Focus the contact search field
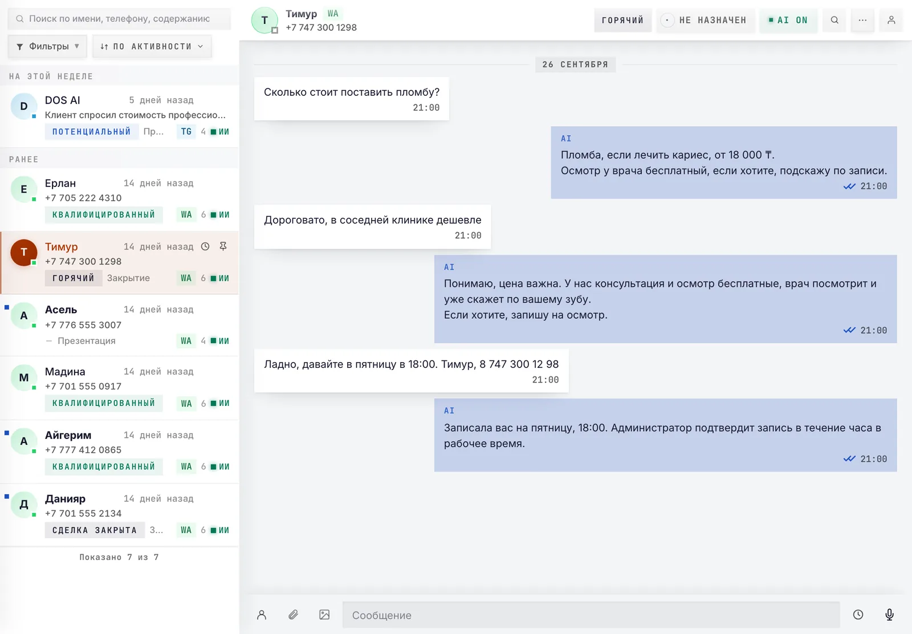 (x=119, y=19)
